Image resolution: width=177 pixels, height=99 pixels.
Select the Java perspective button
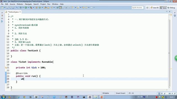point(163,8)
